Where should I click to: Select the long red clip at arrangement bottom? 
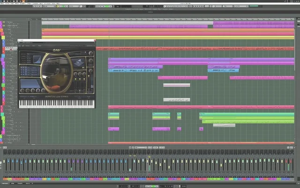(201, 143)
